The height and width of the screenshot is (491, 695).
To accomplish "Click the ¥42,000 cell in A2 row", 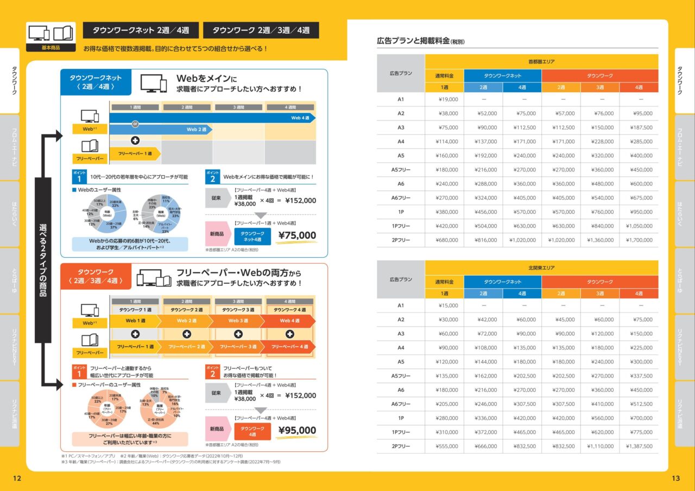I will (483, 320).
